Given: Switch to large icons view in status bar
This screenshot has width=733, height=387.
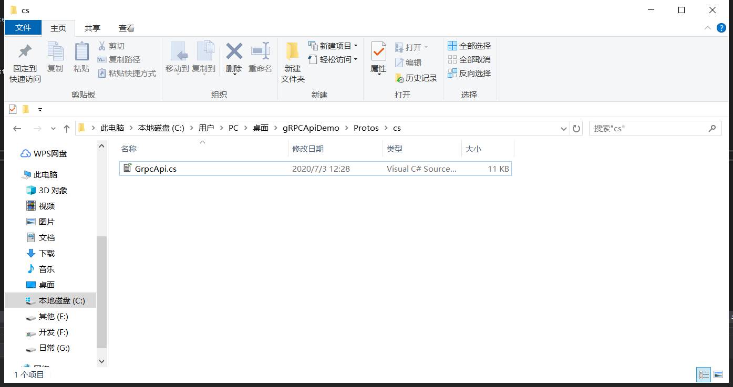Looking at the screenshot, I should (x=718, y=374).
